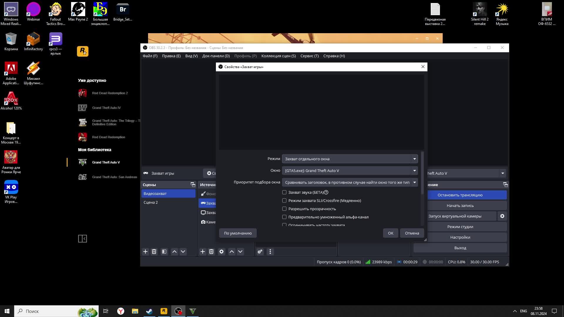Open the Окно window selection dropdown

click(x=350, y=171)
